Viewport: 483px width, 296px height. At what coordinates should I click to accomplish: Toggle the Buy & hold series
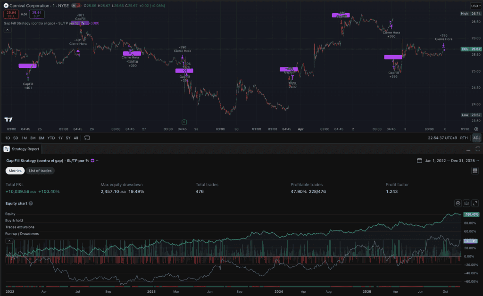[x=14, y=220]
